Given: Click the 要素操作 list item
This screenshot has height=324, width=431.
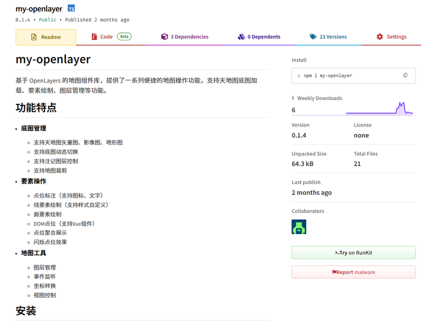Looking at the screenshot, I should 33,181.
